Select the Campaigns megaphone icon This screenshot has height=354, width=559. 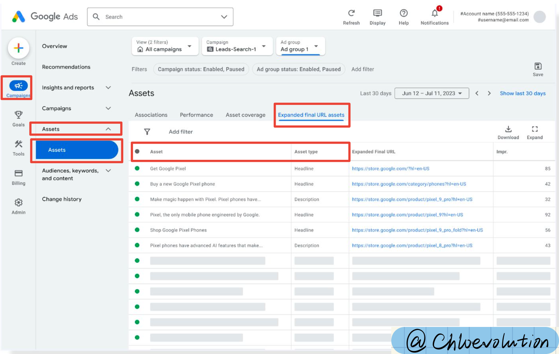click(x=18, y=86)
